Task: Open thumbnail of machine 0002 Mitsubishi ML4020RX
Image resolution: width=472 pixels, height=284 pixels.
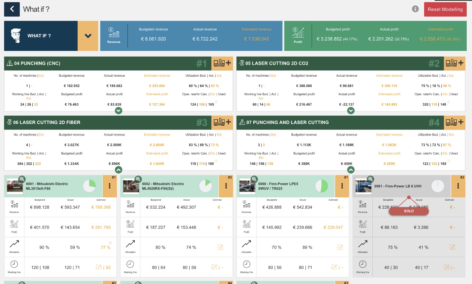Action: click(x=131, y=187)
